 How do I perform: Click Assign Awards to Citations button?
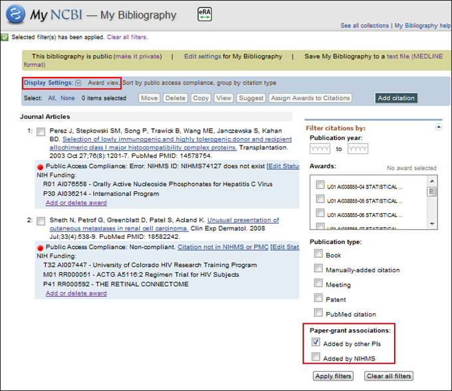point(310,98)
